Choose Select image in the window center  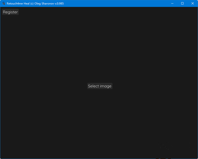[100, 86]
